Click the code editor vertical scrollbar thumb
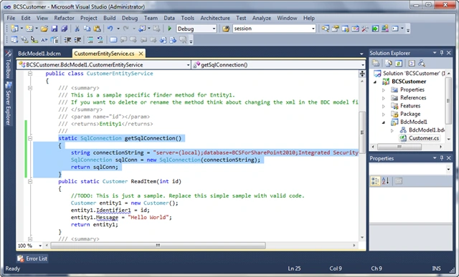 coord(362,132)
